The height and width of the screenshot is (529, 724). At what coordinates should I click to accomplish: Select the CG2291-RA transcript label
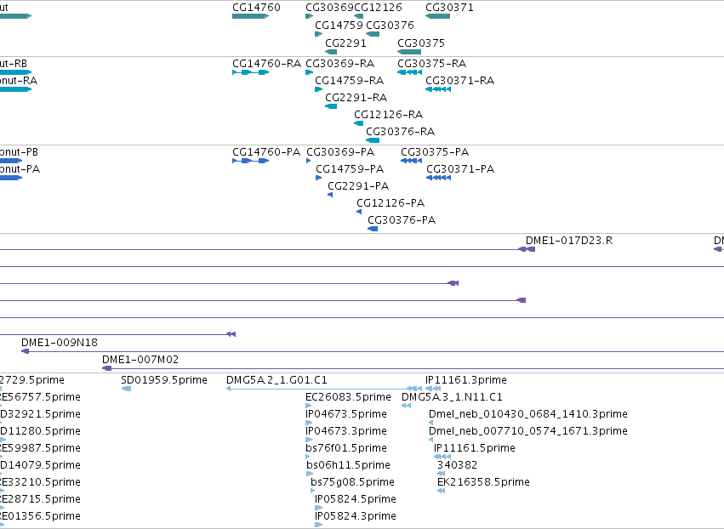pyautogui.click(x=356, y=98)
